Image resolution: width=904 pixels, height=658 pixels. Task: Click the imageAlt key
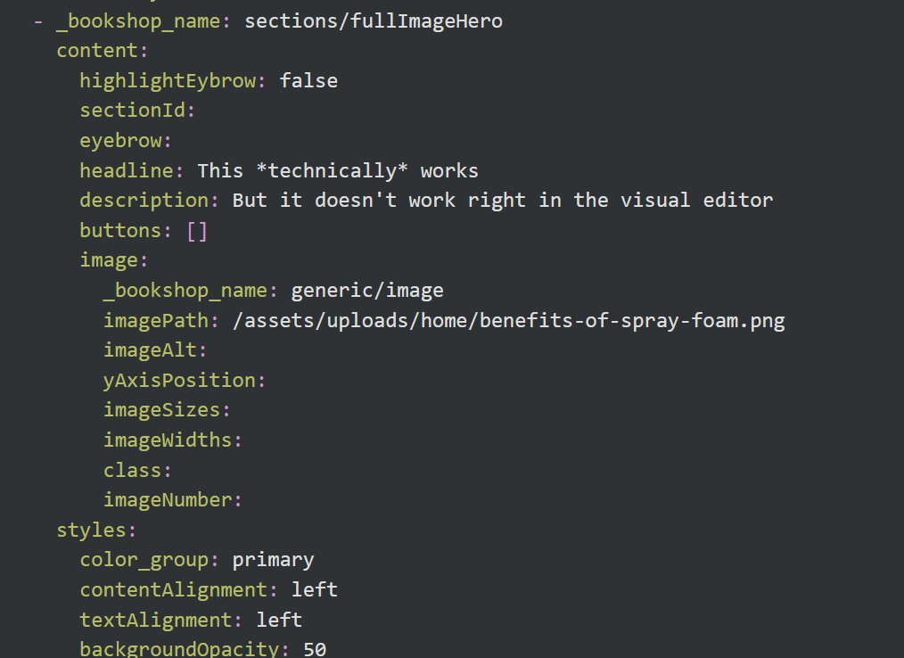(150, 350)
